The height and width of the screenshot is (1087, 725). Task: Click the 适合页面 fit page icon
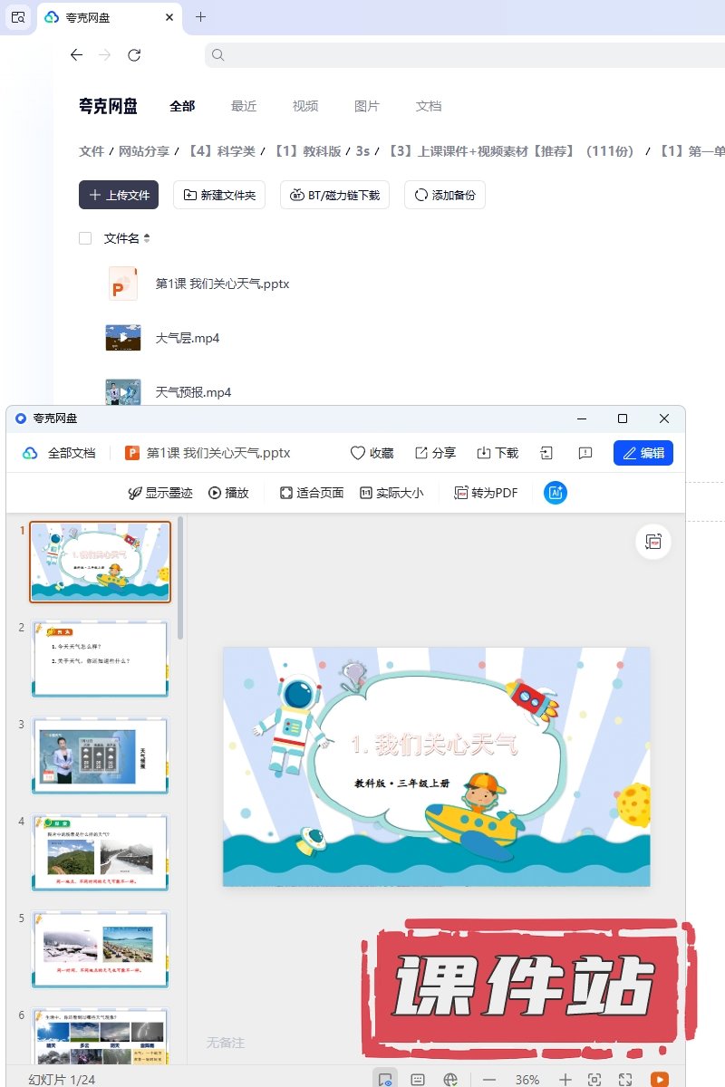tap(286, 493)
